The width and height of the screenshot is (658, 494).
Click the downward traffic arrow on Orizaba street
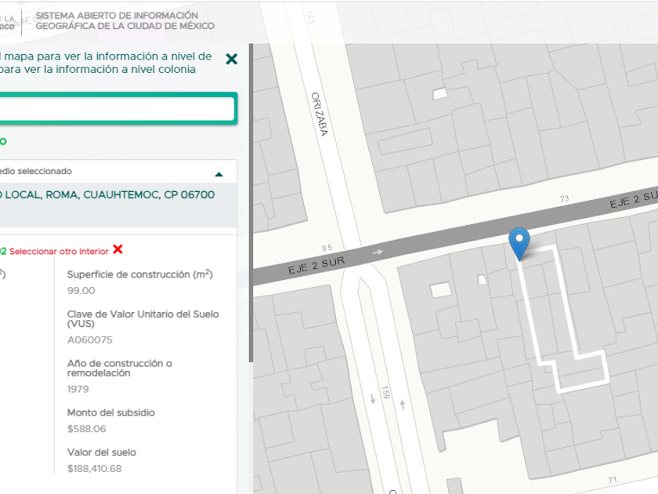click(373, 398)
